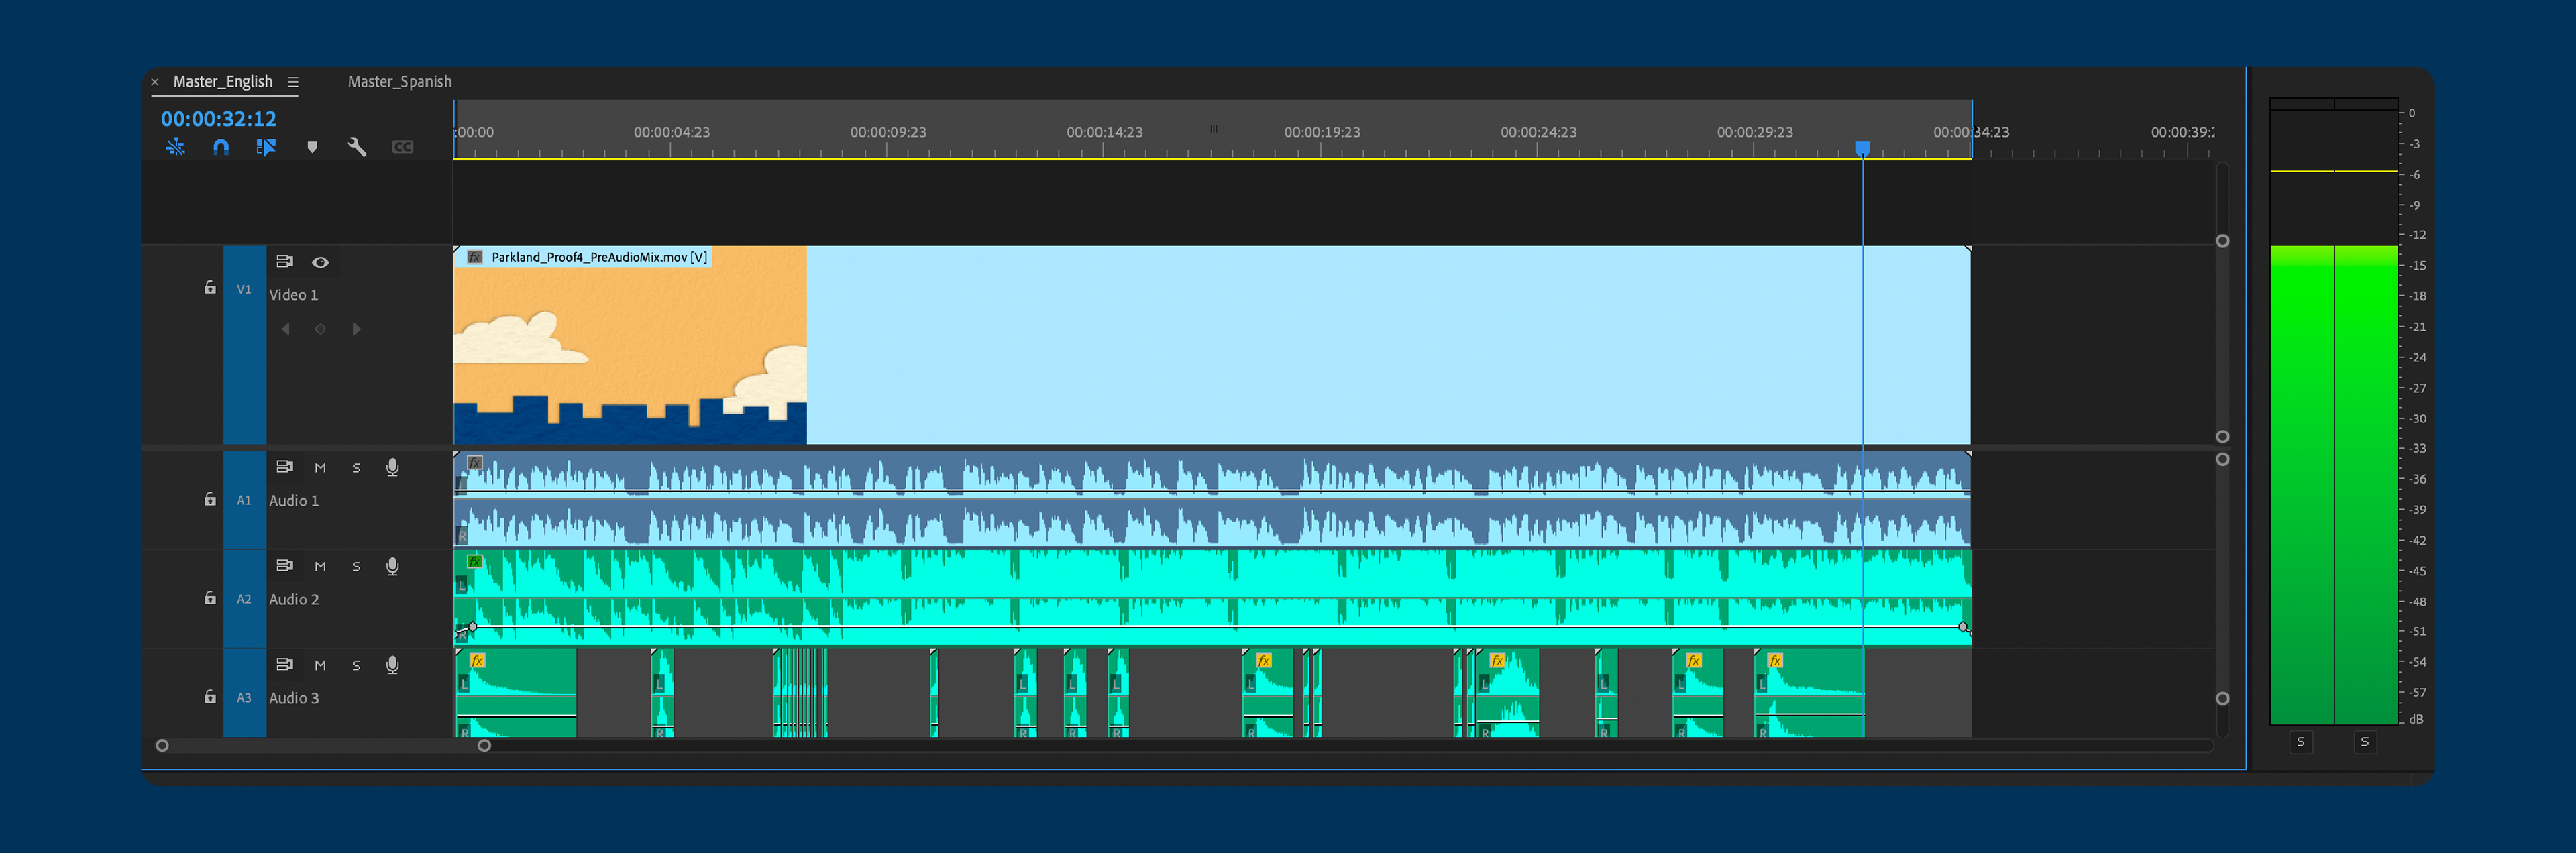Image resolution: width=2576 pixels, height=853 pixels.
Task: Go to previous keyframe on Video 1
Action: pos(285,329)
